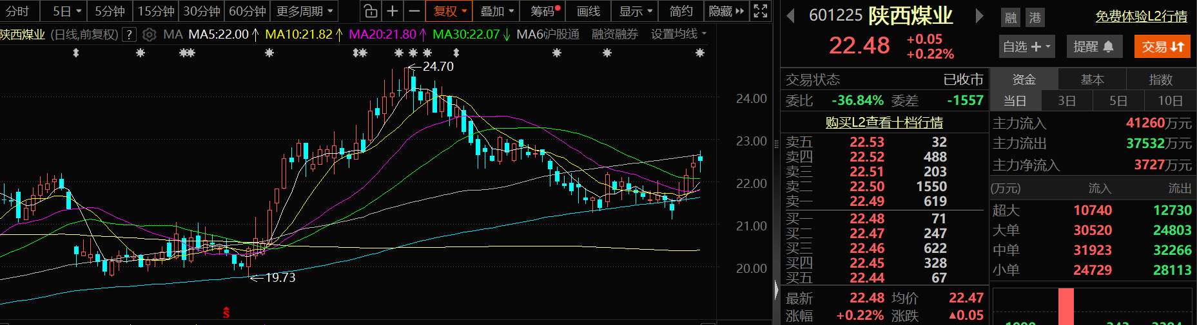This screenshot has width=1197, height=325.
Task: Zoom in chart with plus icon
Action: [x=392, y=11]
